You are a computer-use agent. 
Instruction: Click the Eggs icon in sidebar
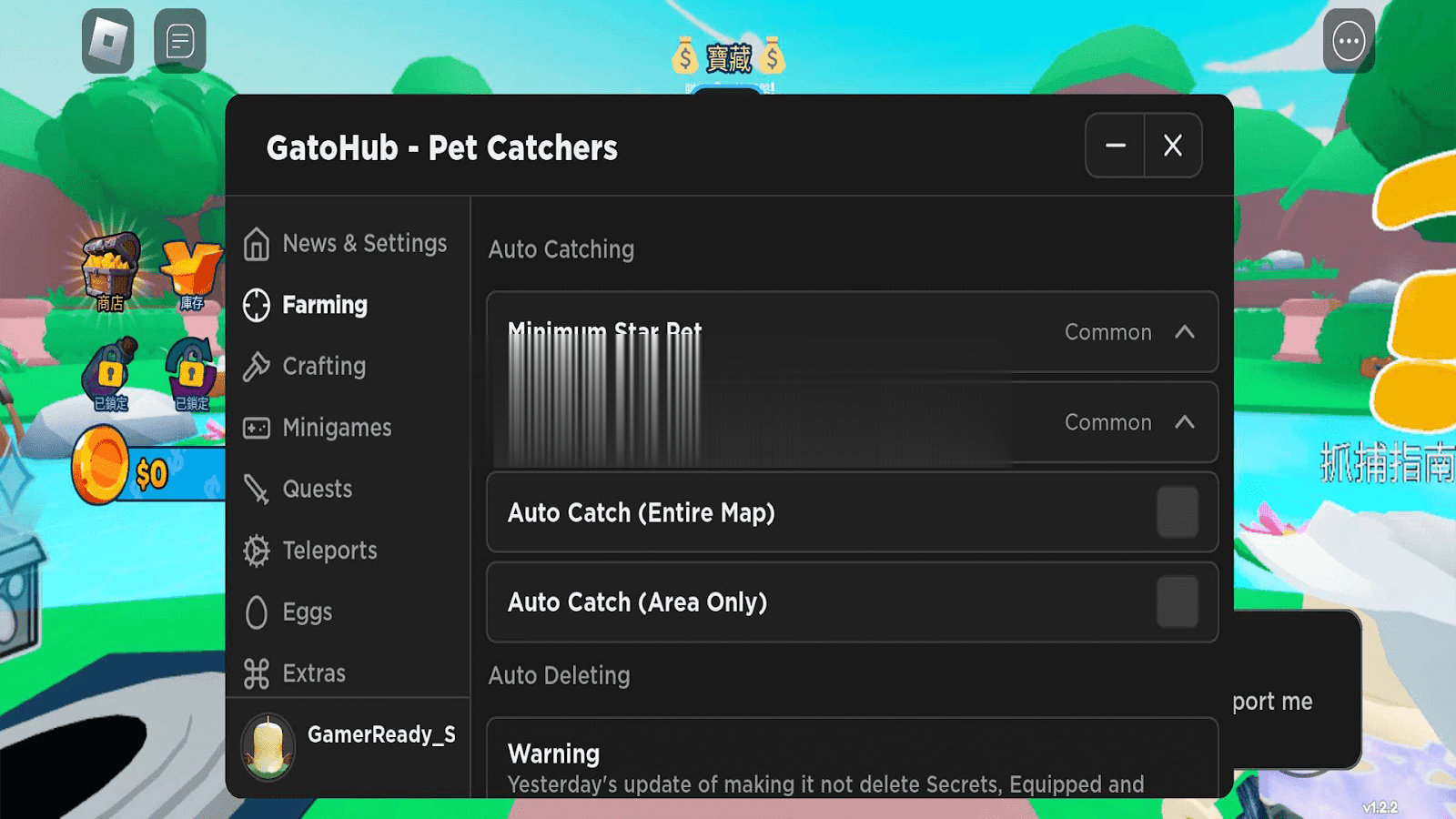(257, 612)
